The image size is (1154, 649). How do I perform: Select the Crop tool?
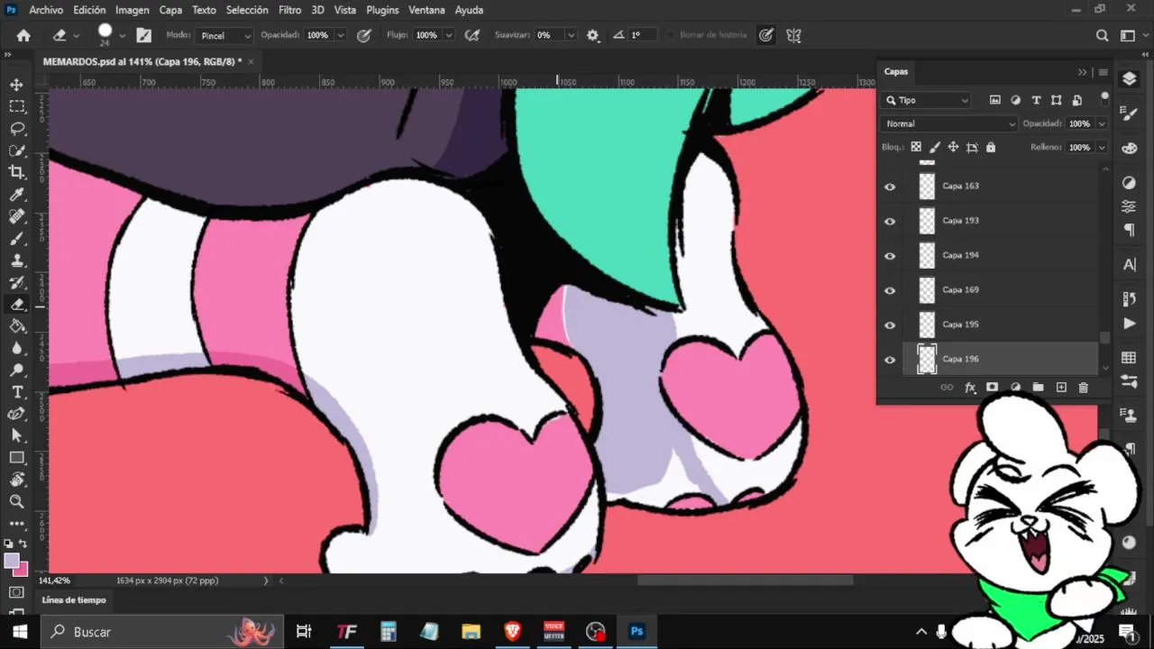(x=16, y=172)
